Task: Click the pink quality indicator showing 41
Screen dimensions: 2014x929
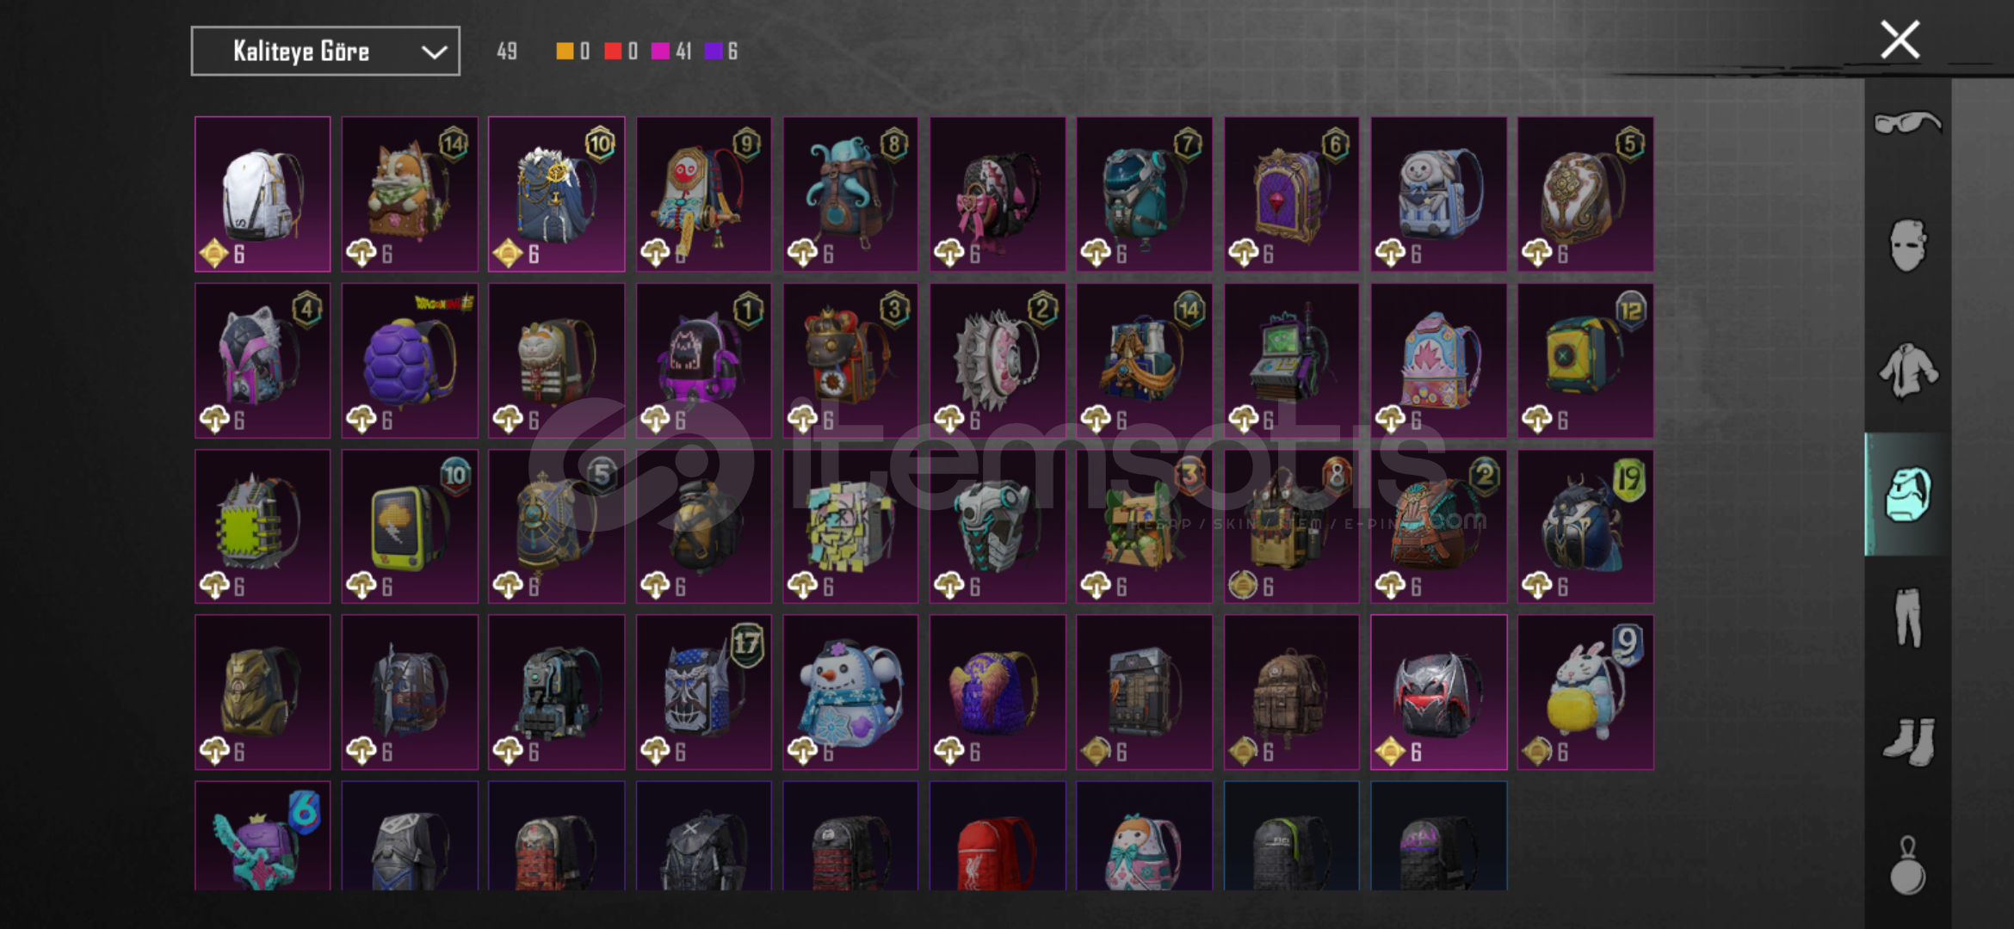Action: coord(671,52)
